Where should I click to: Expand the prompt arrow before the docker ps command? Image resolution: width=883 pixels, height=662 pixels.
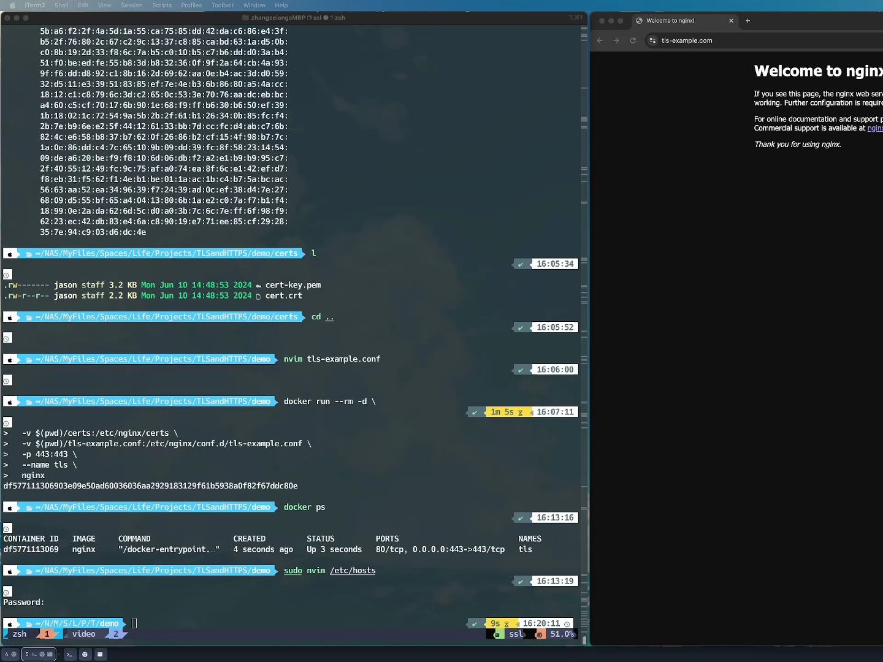(x=277, y=507)
